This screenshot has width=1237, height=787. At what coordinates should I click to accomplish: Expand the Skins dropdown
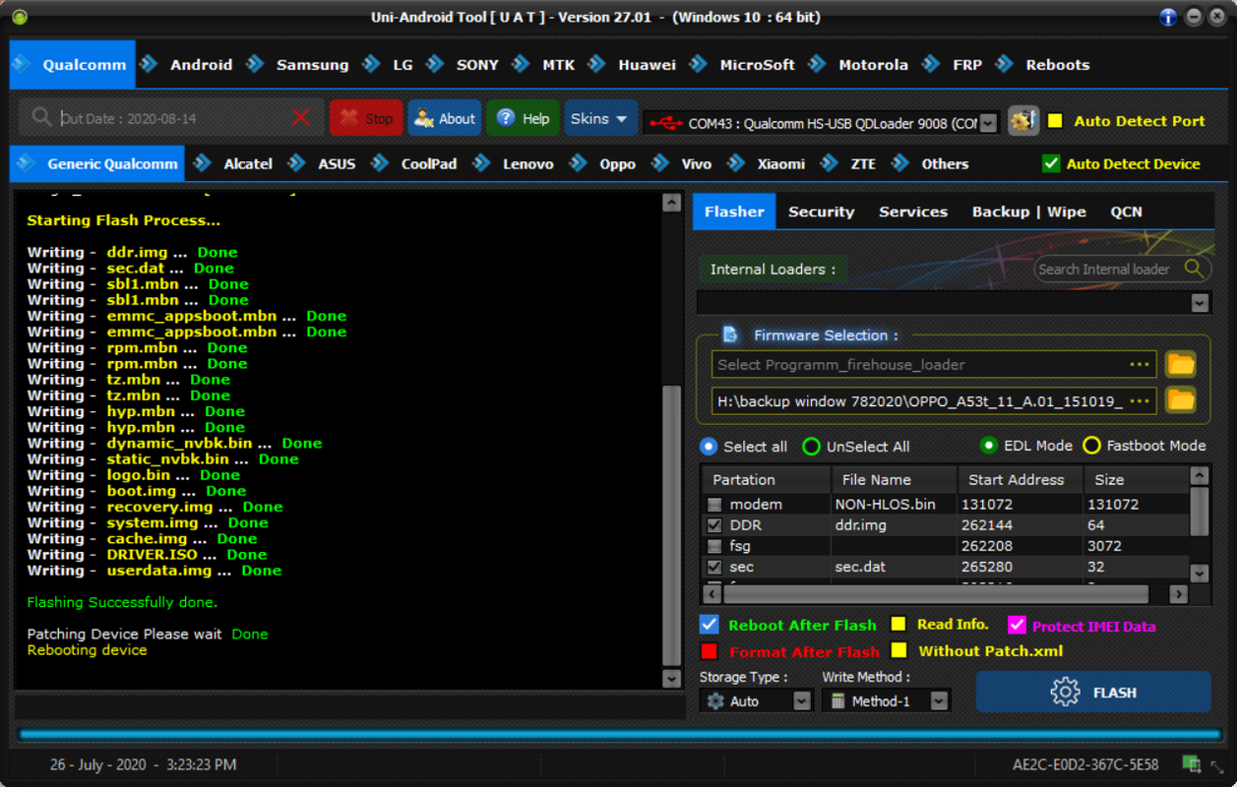pos(599,119)
